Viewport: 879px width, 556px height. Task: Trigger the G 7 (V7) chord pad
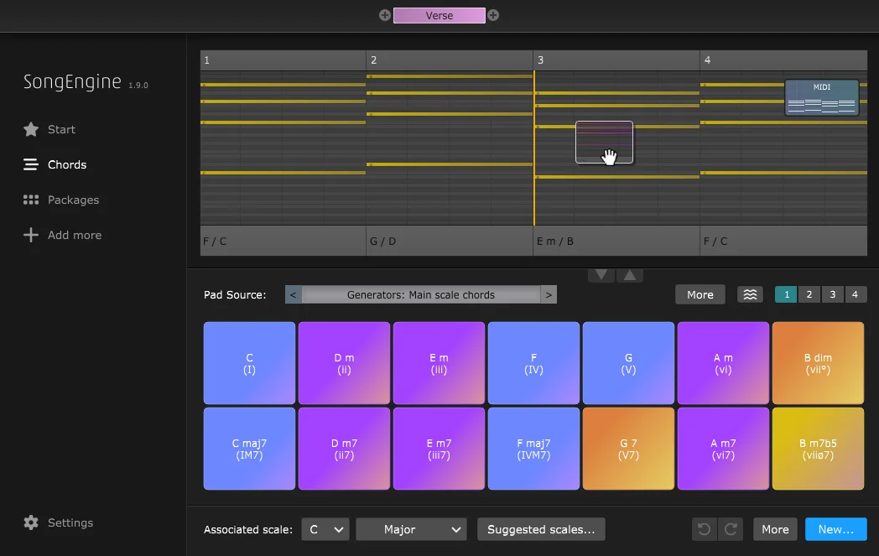(x=628, y=449)
